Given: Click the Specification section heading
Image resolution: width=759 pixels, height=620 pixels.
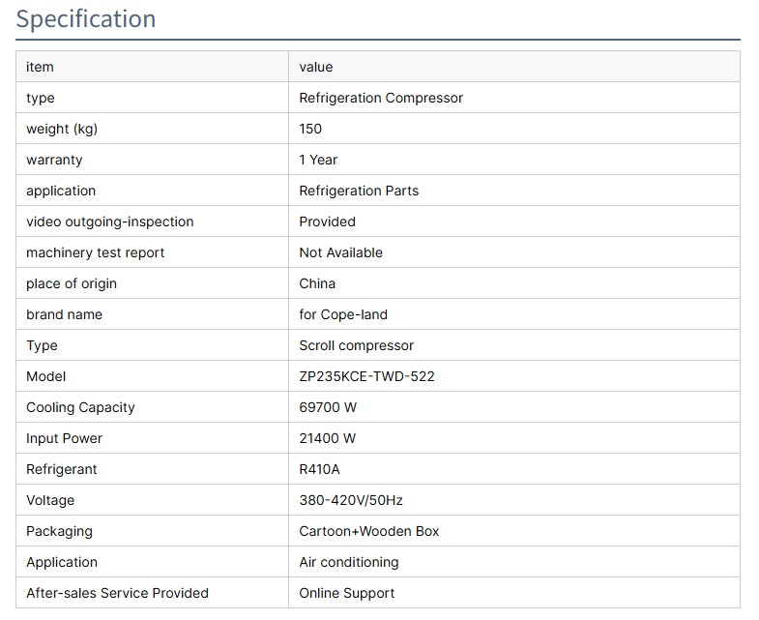Looking at the screenshot, I should click(86, 19).
